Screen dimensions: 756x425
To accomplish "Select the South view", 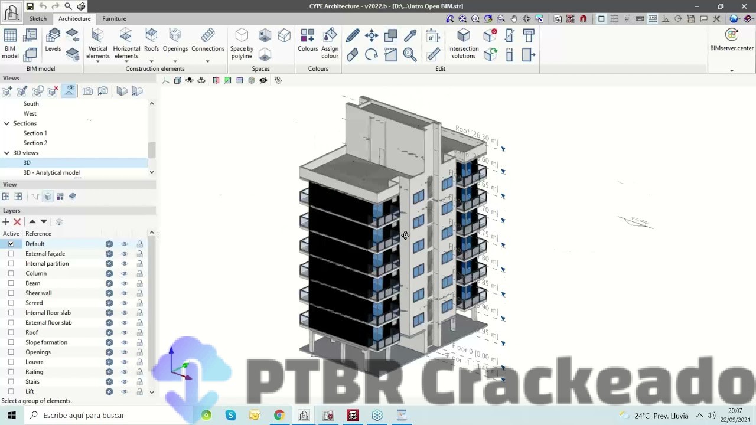I will pyautogui.click(x=31, y=104).
